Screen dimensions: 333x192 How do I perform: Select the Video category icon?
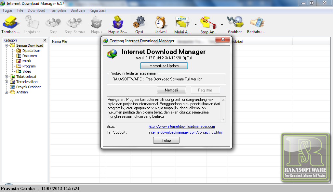(x=19, y=71)
